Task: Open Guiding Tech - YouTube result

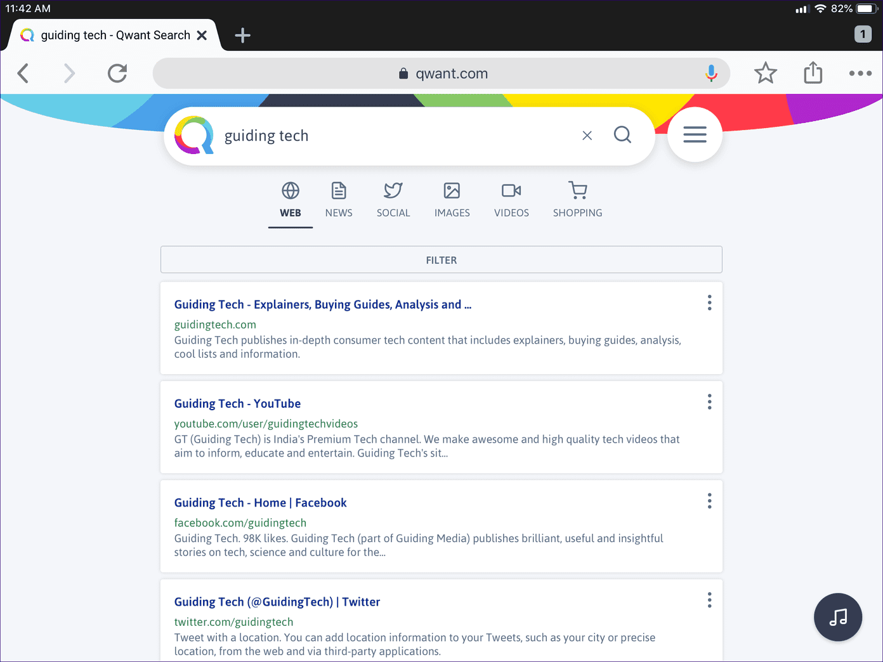Action: coord(238,403)
